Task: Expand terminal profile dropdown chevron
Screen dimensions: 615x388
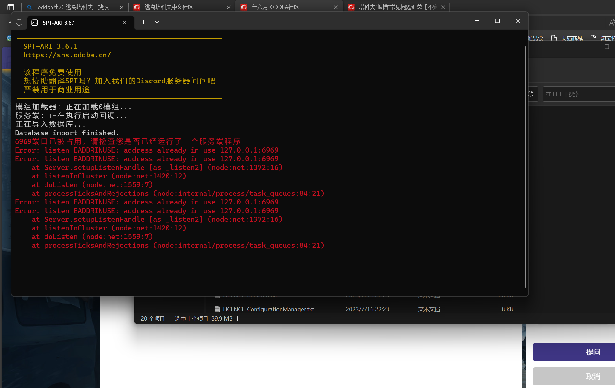Action: (157, 22)
